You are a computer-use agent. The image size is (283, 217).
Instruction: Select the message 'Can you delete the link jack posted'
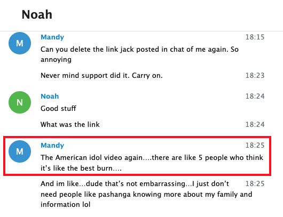tap(139, 54)
